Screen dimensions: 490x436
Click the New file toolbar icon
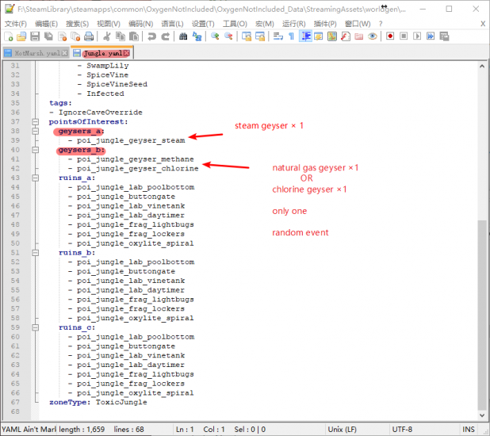[8, 36]
